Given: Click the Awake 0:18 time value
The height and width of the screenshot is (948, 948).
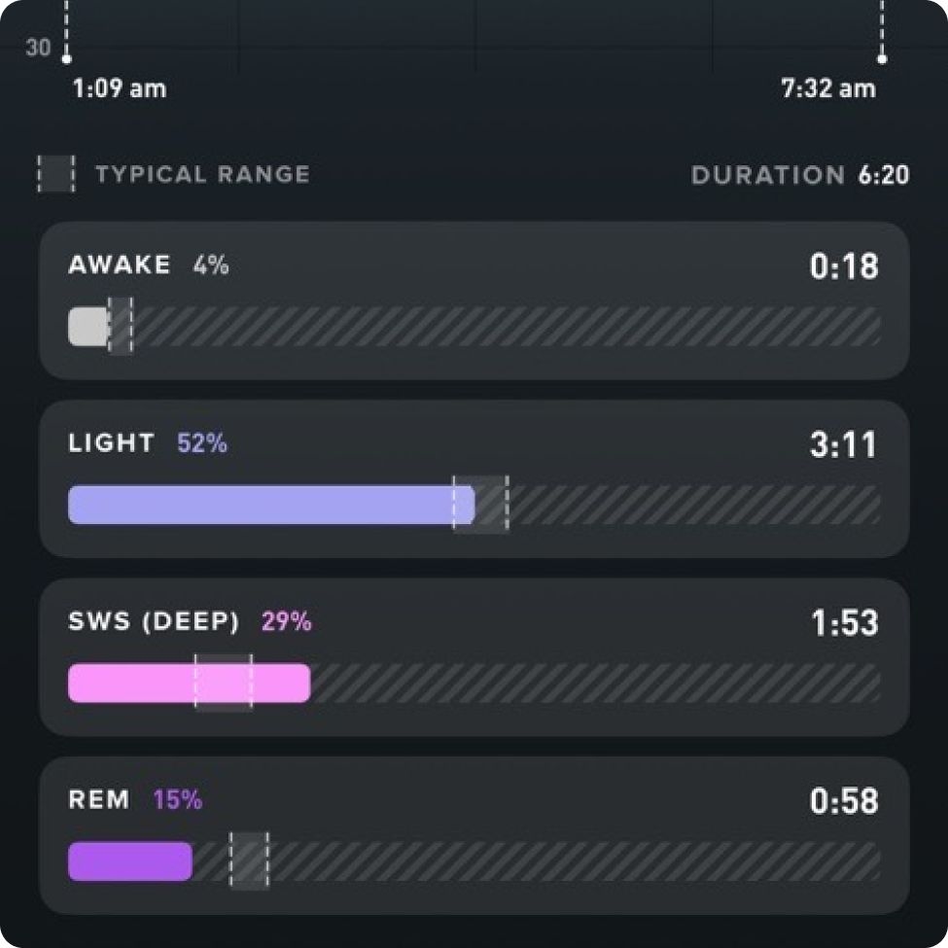Looking at the screenshot, I should coord(844,266).
